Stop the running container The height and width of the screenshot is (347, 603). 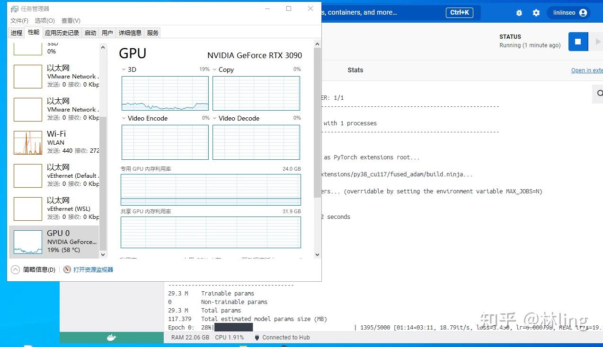point(578,42)
